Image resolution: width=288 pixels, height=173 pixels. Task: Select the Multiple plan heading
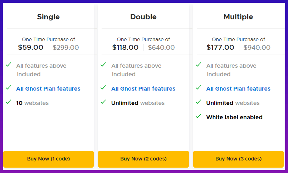point(238,17)
